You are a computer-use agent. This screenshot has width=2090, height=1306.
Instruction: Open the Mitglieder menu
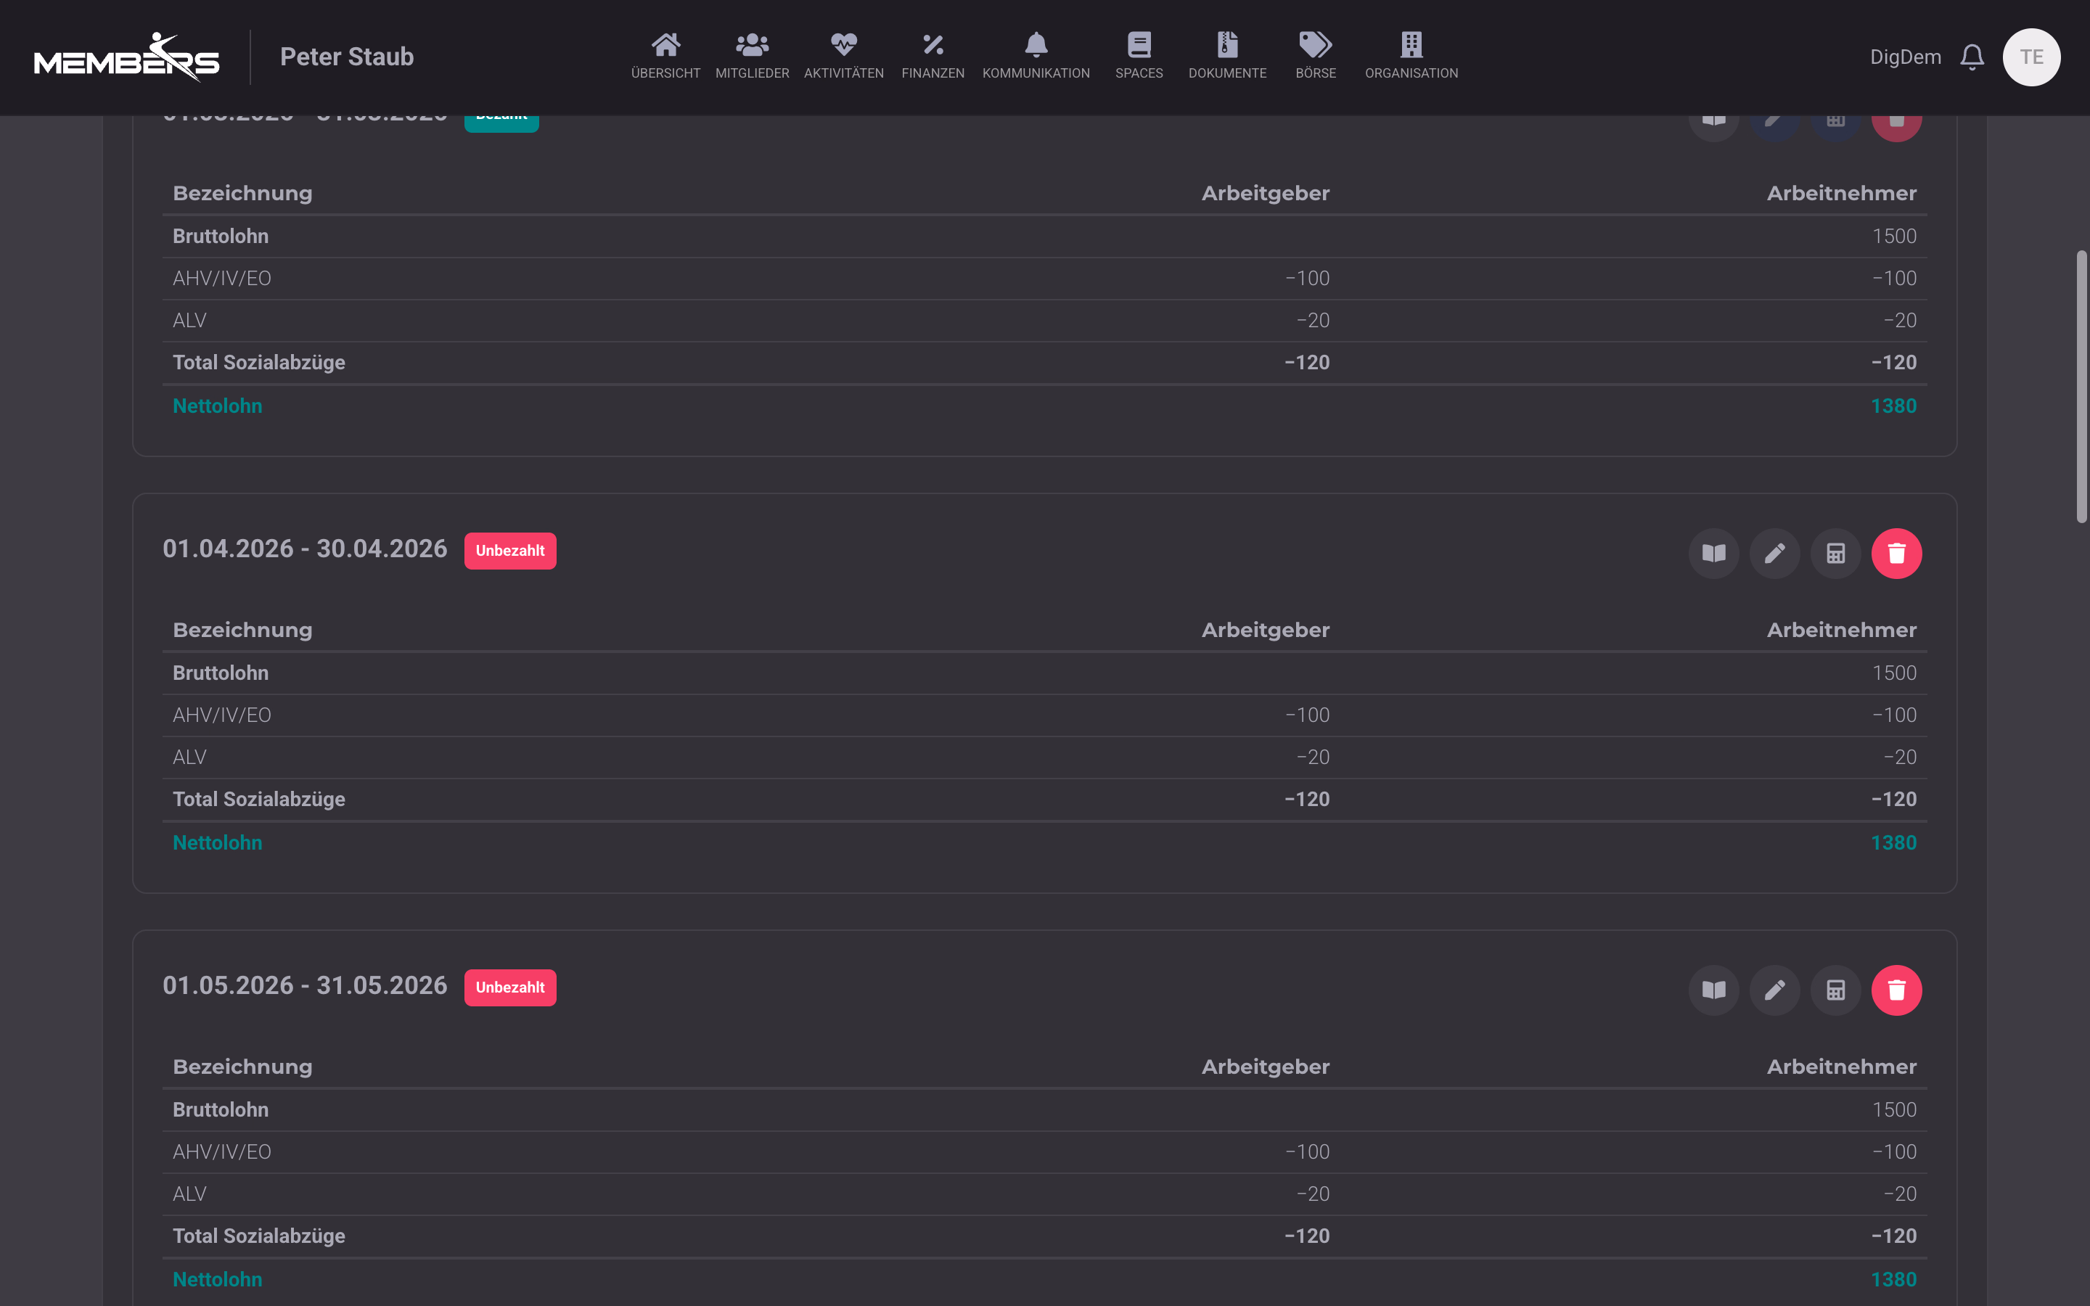751,56
